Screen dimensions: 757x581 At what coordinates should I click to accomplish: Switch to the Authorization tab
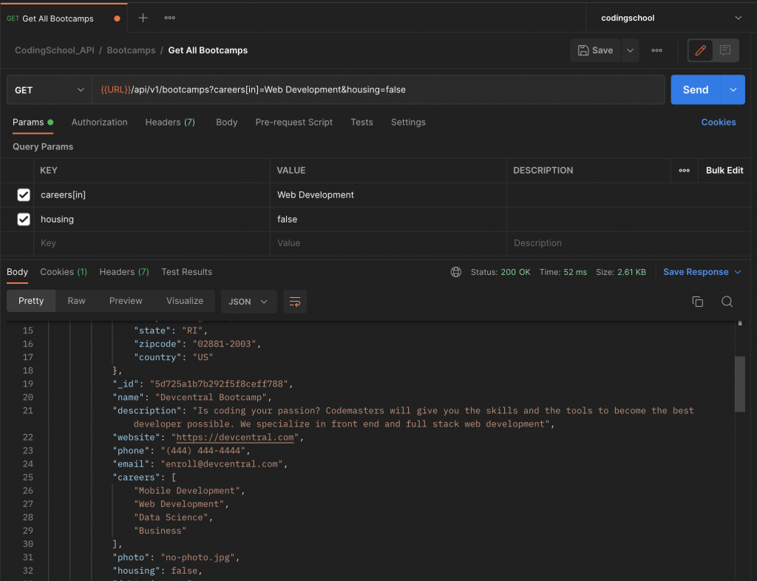coord(100,122)
